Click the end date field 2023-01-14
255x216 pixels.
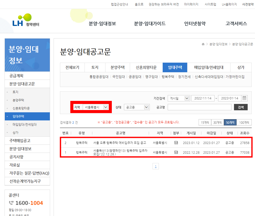(229, 98)
